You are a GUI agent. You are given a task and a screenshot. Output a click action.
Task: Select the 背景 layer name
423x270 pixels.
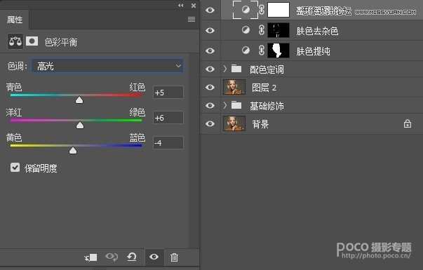[x=260, y=124]
